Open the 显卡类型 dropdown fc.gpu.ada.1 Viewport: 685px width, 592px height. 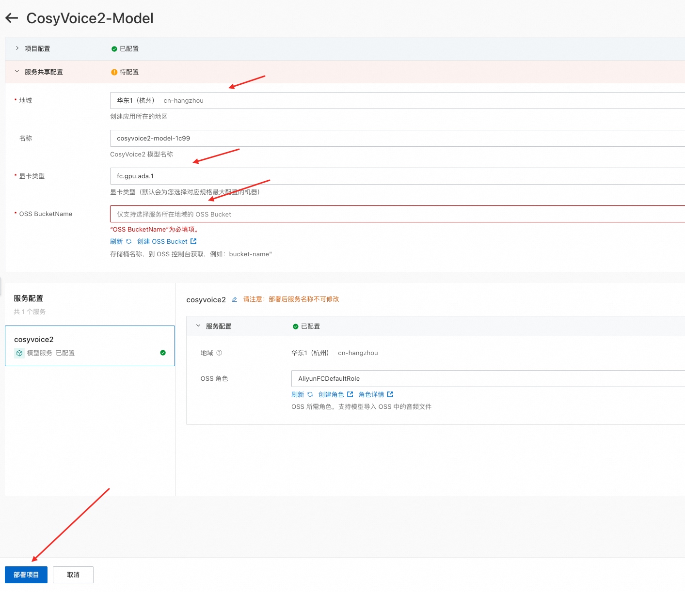coord(398,176)
